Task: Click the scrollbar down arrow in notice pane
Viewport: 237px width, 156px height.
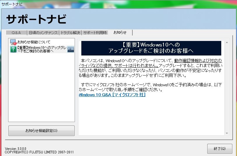Action: [x=227, y=133]
